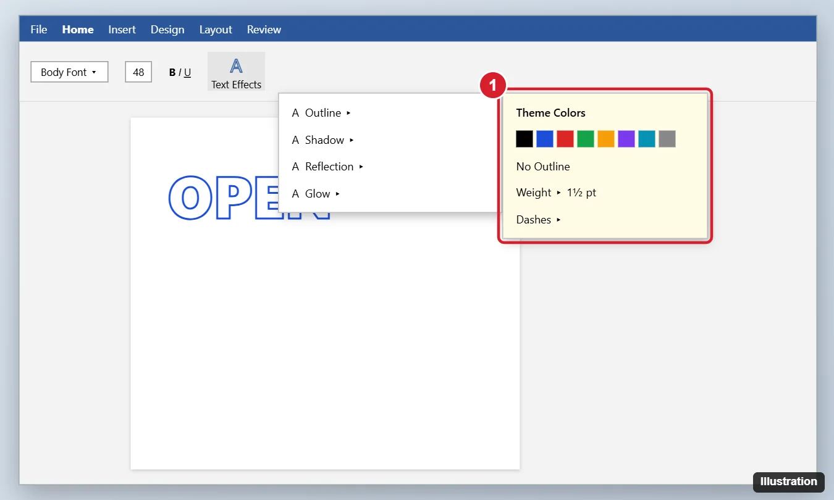Pick the green theme color swatch
834x500 pixels.
(586, 139)
